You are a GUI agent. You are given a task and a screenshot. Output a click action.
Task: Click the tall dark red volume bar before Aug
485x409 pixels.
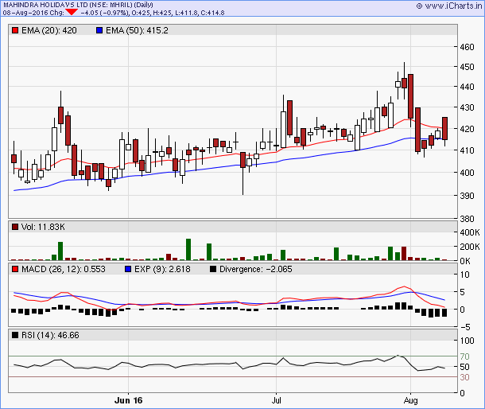tap(404, 254)
